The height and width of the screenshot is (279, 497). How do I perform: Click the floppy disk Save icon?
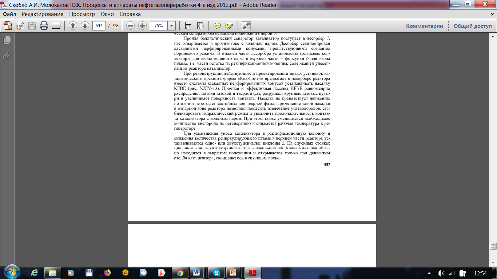pos(32,26)
